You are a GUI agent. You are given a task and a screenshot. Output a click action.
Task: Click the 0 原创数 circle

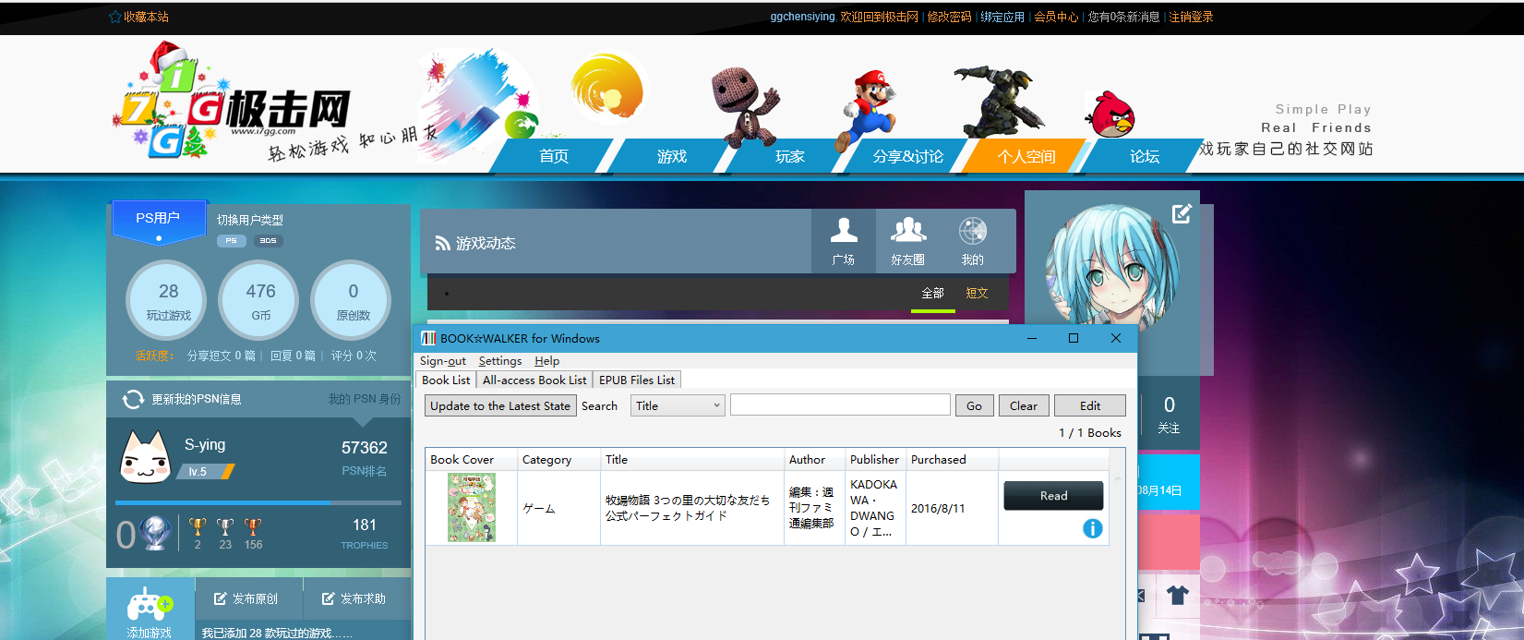[353, 300]
